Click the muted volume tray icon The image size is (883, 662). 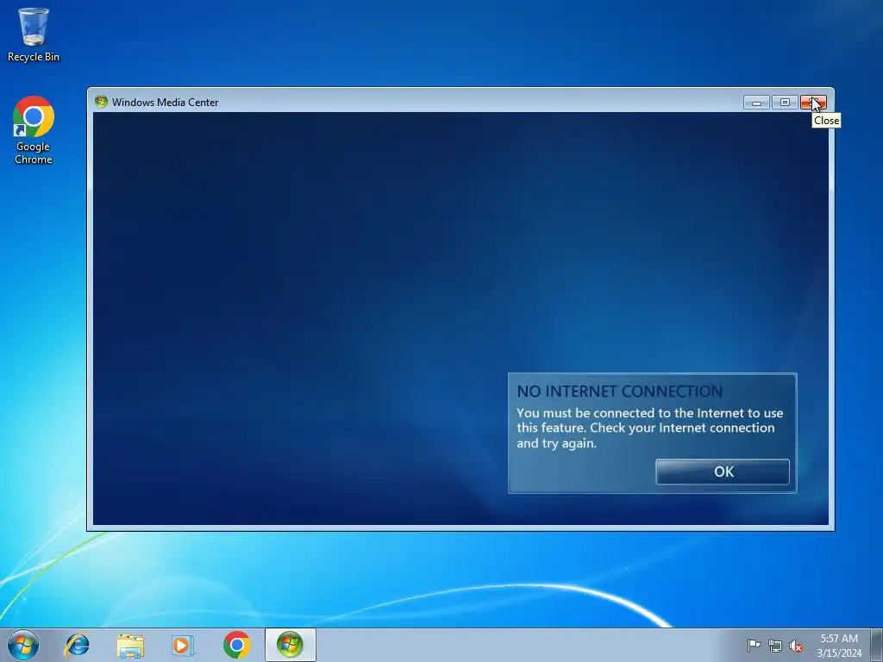pos(796,646)
